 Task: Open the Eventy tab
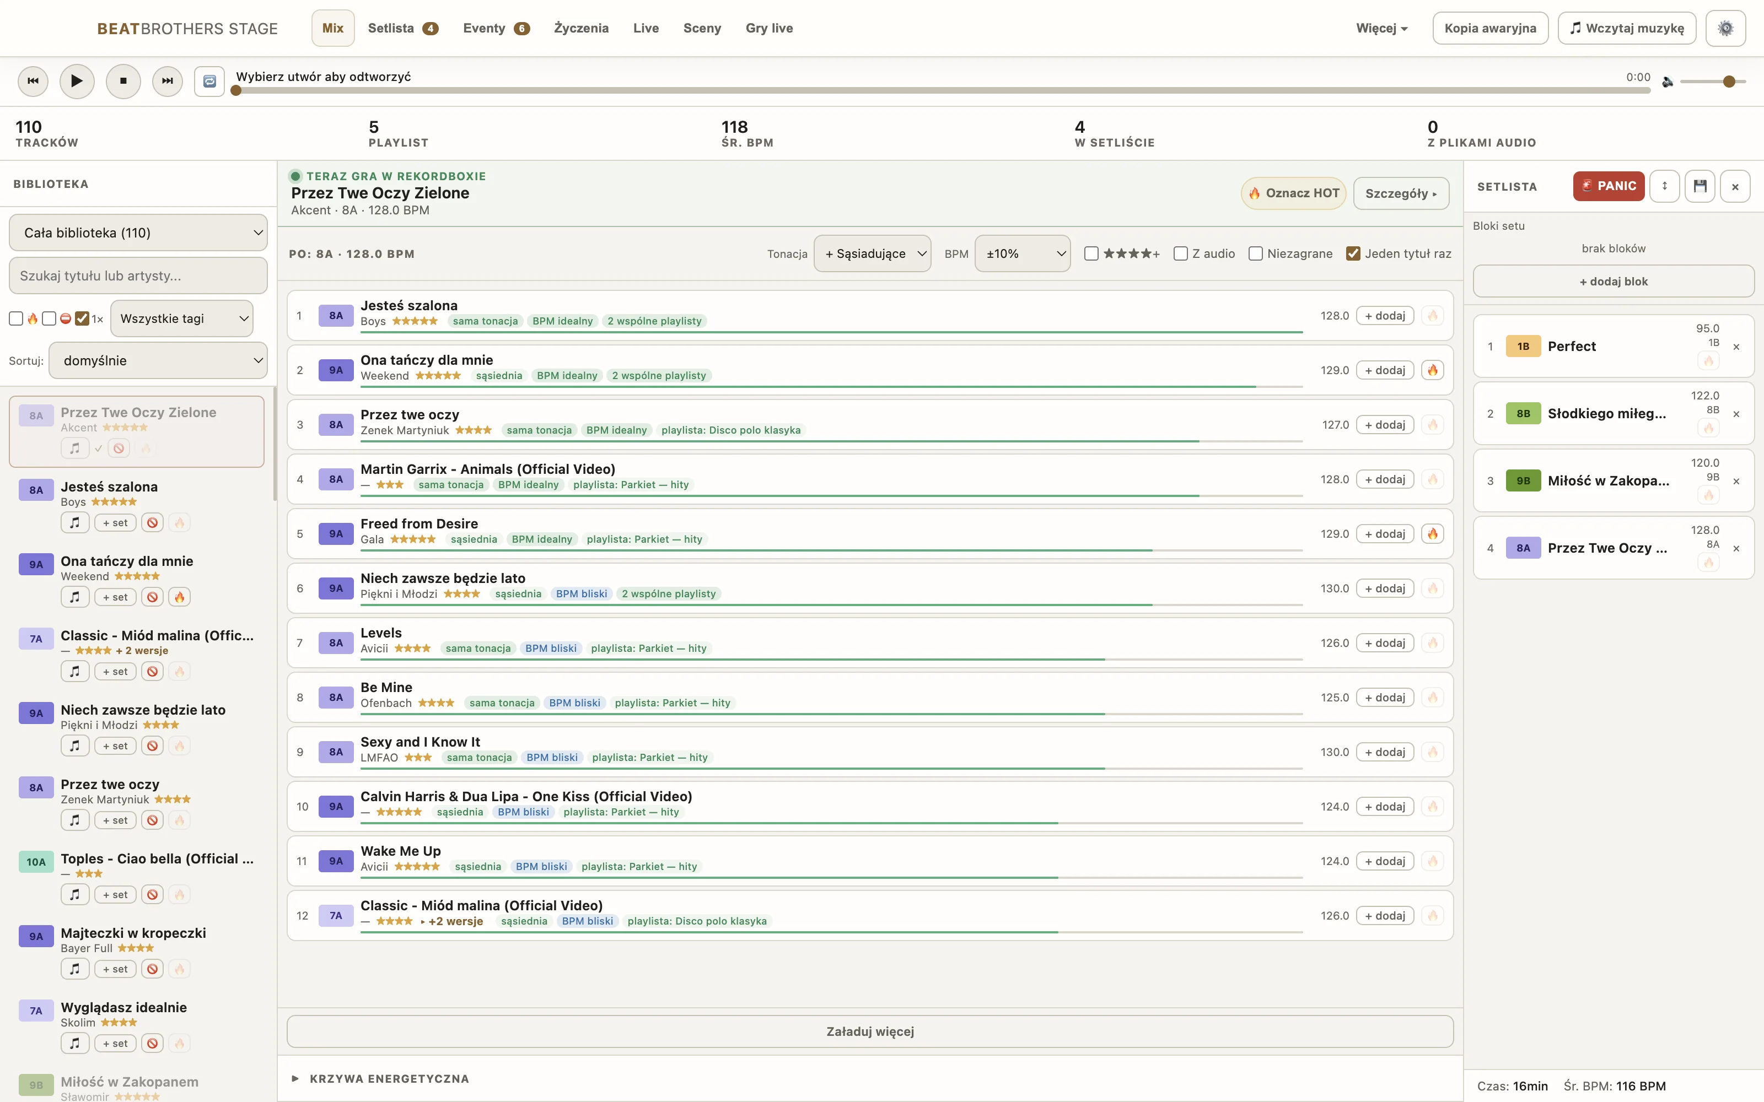tap(496, 29)
